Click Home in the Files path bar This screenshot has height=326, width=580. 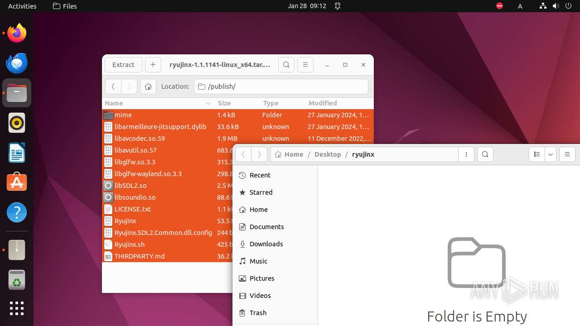click(289, 154)
